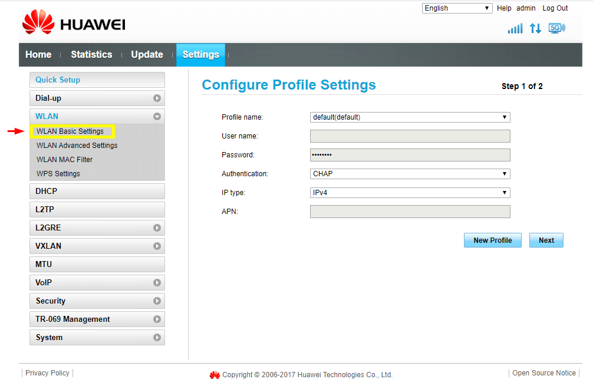Click the New Profile button
The image size is (593, 389).
(492, 240)
